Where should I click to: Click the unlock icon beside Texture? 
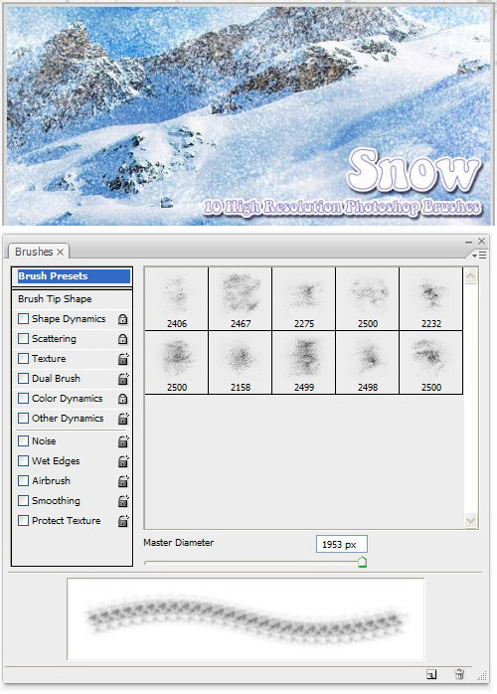[x=123, y=359]
